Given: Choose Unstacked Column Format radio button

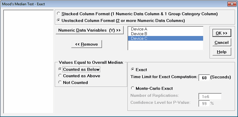Looking at the screenshot, I should tap(59, 20).
